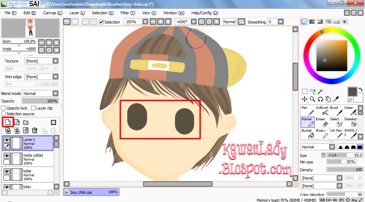
Task: Open the brush mode Normal dropdown
Action: pos(332,147)
